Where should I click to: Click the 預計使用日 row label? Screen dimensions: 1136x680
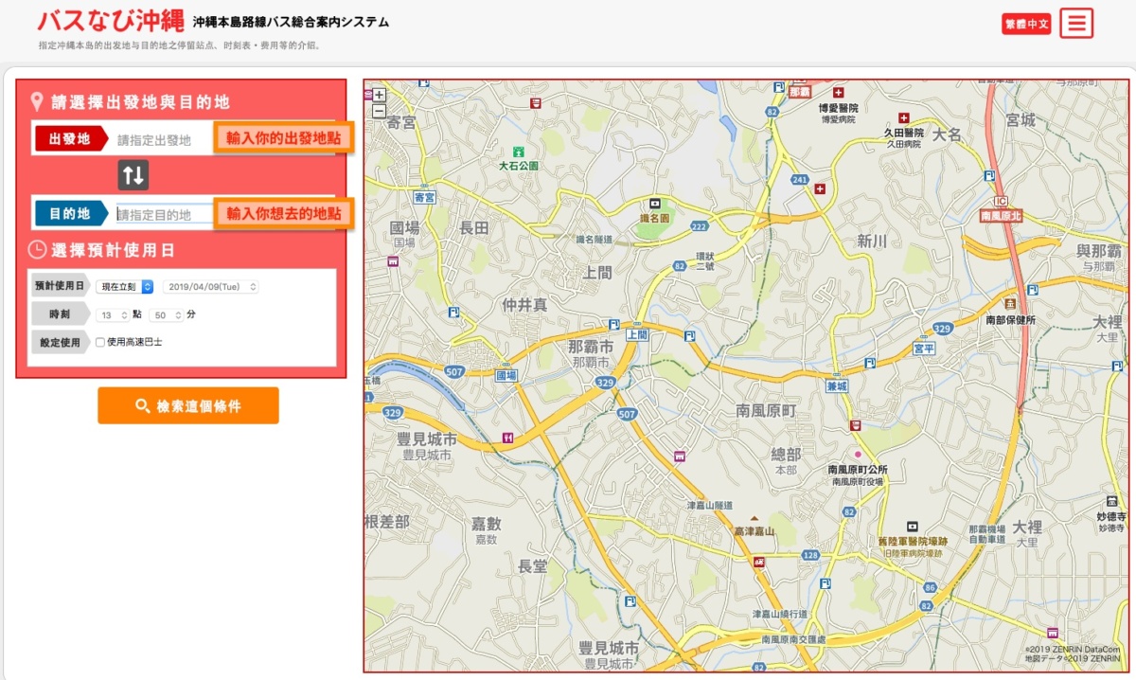(61, 286)
